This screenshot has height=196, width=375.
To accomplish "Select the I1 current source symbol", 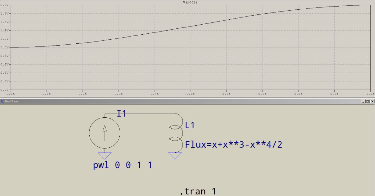I will [105, 133].
